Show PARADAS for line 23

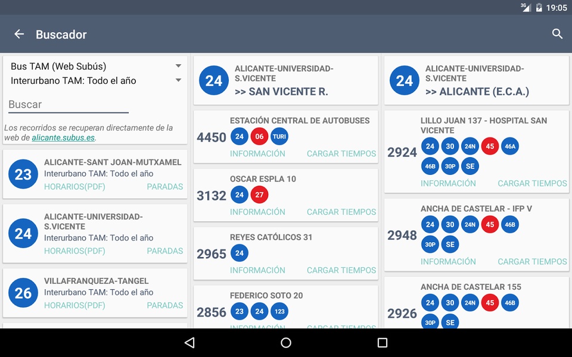pos(165,187)
